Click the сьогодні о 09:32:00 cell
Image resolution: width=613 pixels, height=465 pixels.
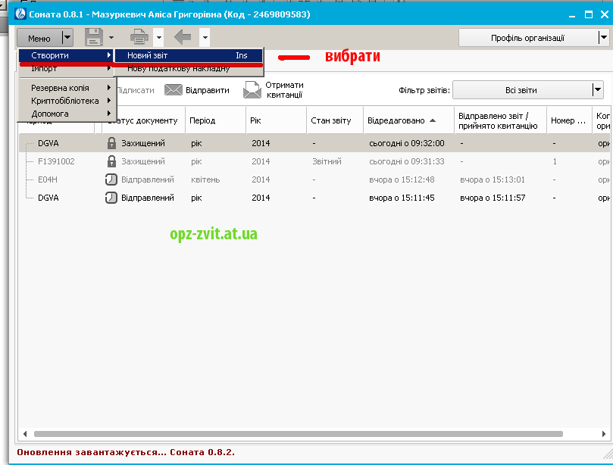click(407, 143)
